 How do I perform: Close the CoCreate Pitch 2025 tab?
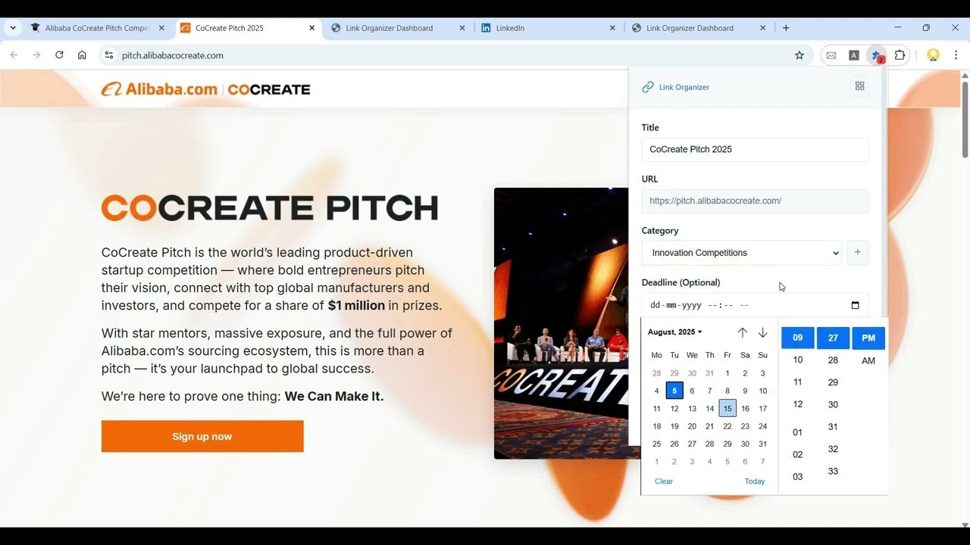[311, 28]
